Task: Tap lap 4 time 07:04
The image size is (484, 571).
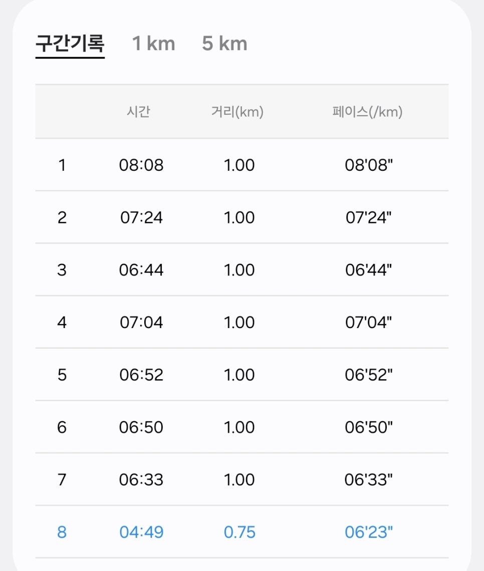Action: point(141,322)
